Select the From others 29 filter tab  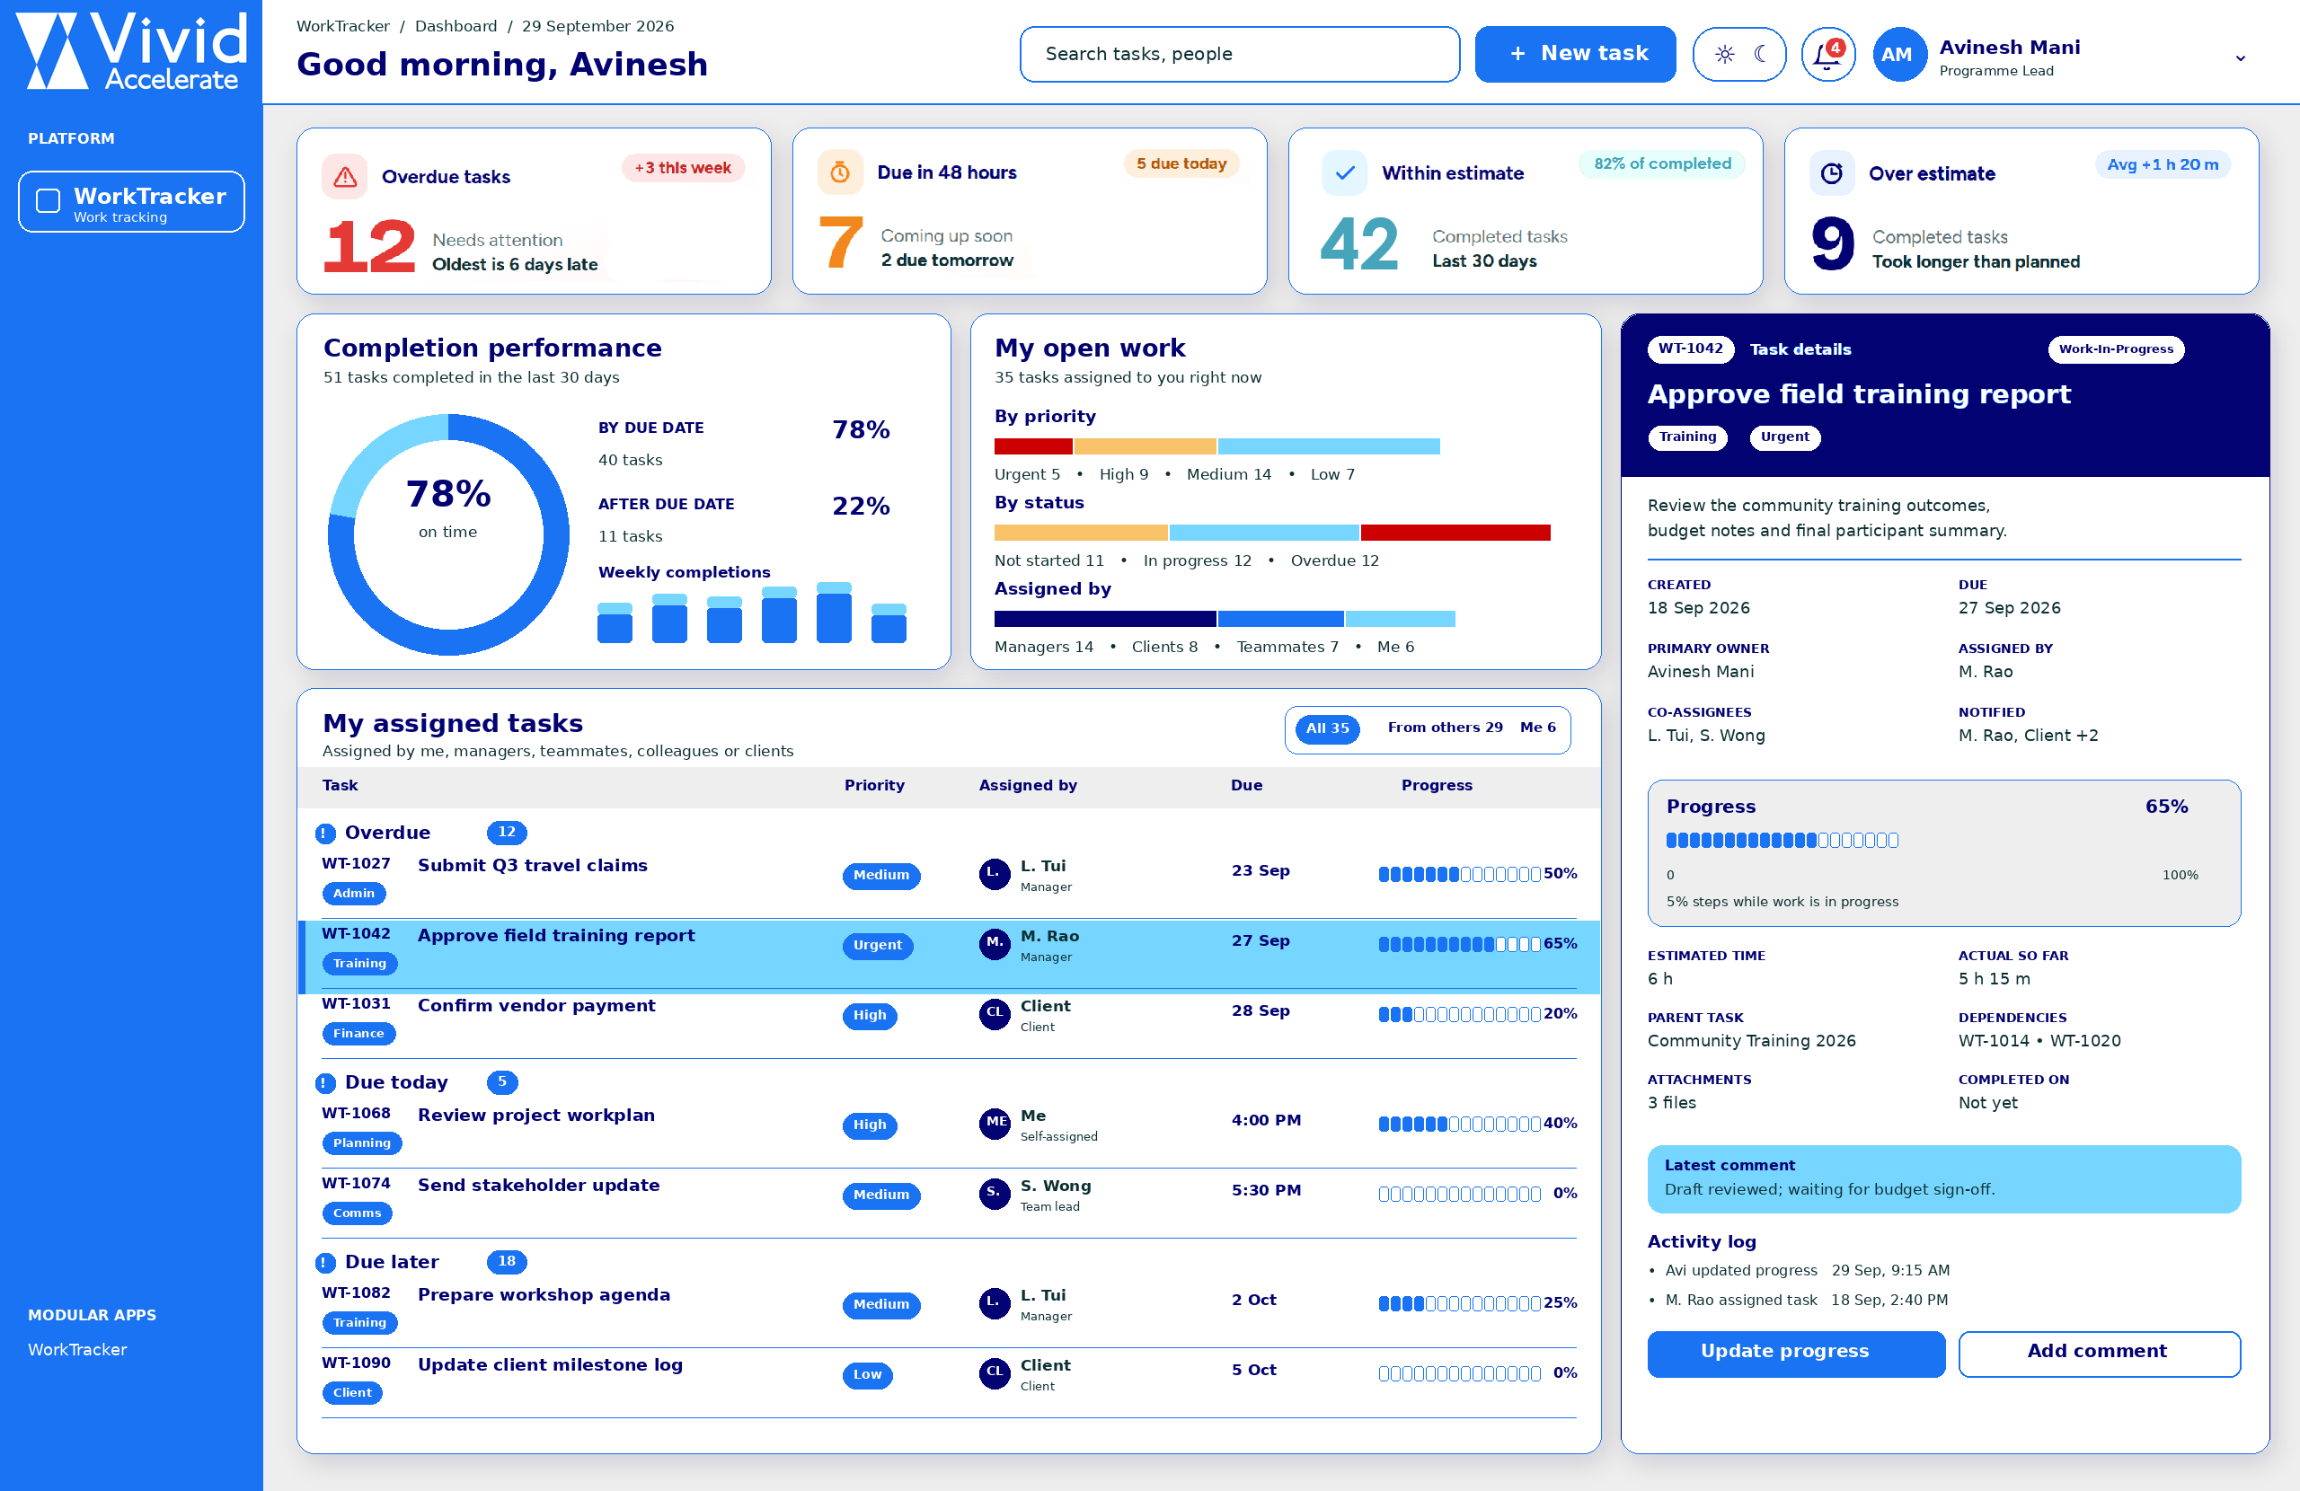[1445, 728]
